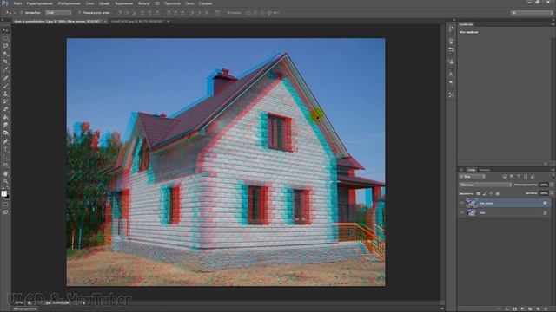
Task: Click the layer opacity value field
Action: click(x=544, y=185)
